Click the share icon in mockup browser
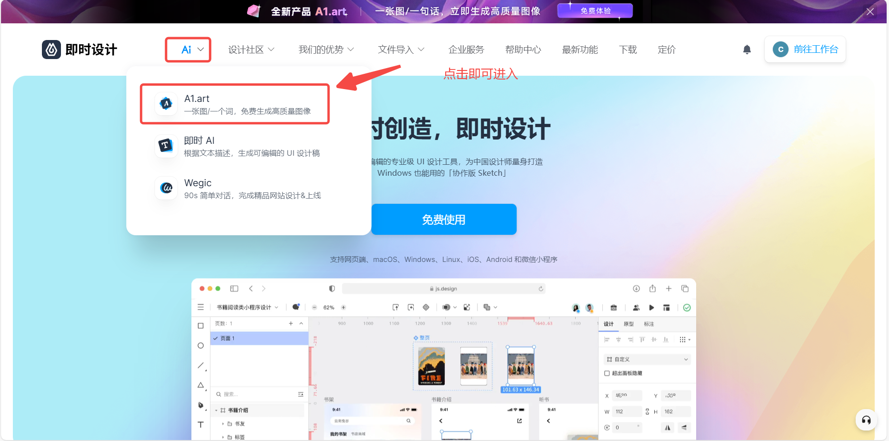The width and height of the screenshot is (889, 441). tap(652, 289)
